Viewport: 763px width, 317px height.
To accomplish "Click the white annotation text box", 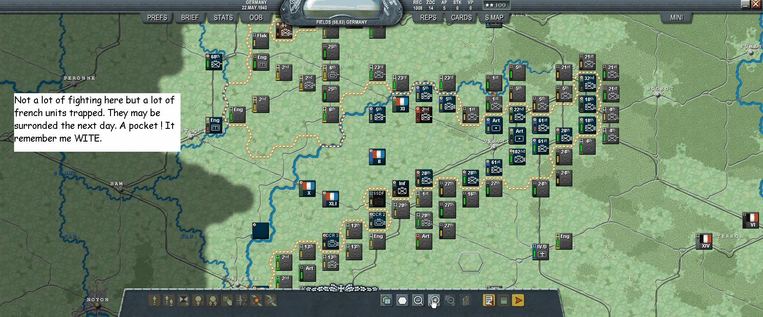I will tap(97, 122).
